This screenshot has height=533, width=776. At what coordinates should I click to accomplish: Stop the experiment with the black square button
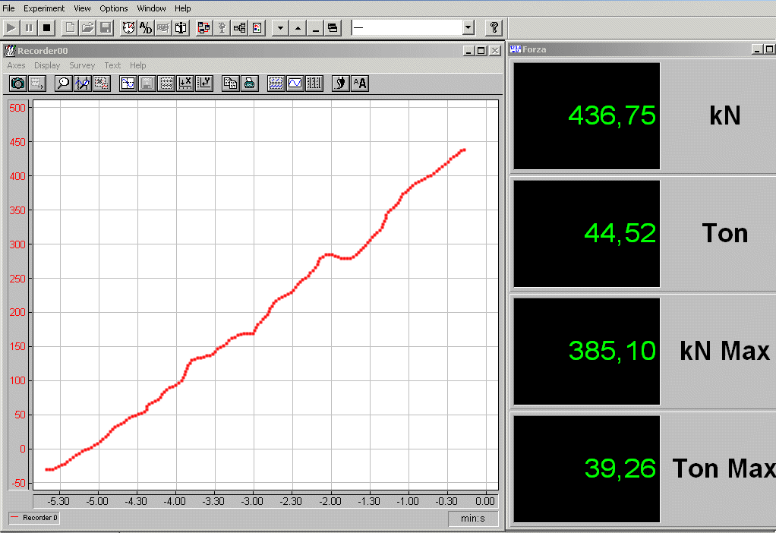(x=46, y=28)
